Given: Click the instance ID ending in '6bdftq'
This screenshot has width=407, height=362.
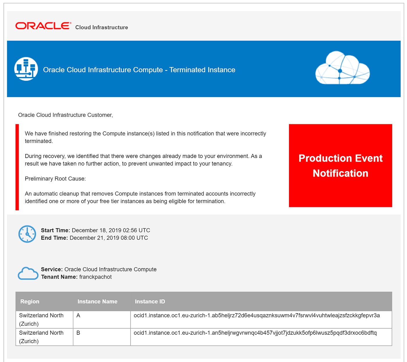Looking at the screenshot, I should coord(255,333).
